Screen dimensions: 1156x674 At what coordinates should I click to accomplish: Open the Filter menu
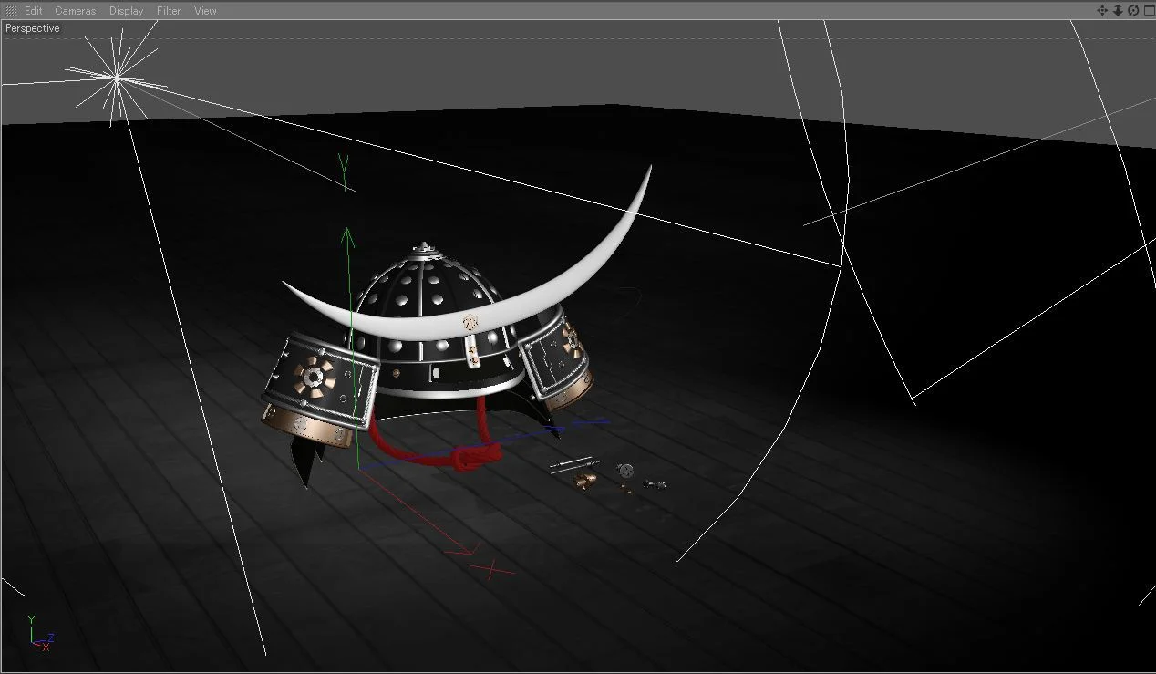pos(168,10)
